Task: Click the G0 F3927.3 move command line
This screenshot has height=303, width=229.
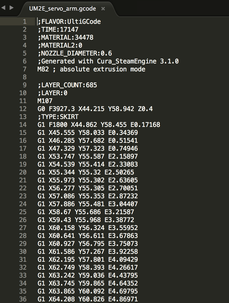Action: click(x=95, y=109)
